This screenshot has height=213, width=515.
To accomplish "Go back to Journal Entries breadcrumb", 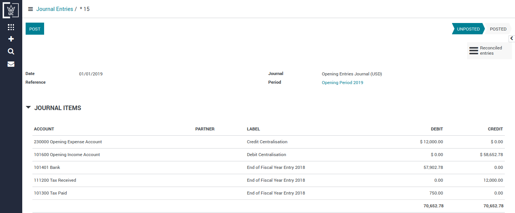I will (55, 9).
